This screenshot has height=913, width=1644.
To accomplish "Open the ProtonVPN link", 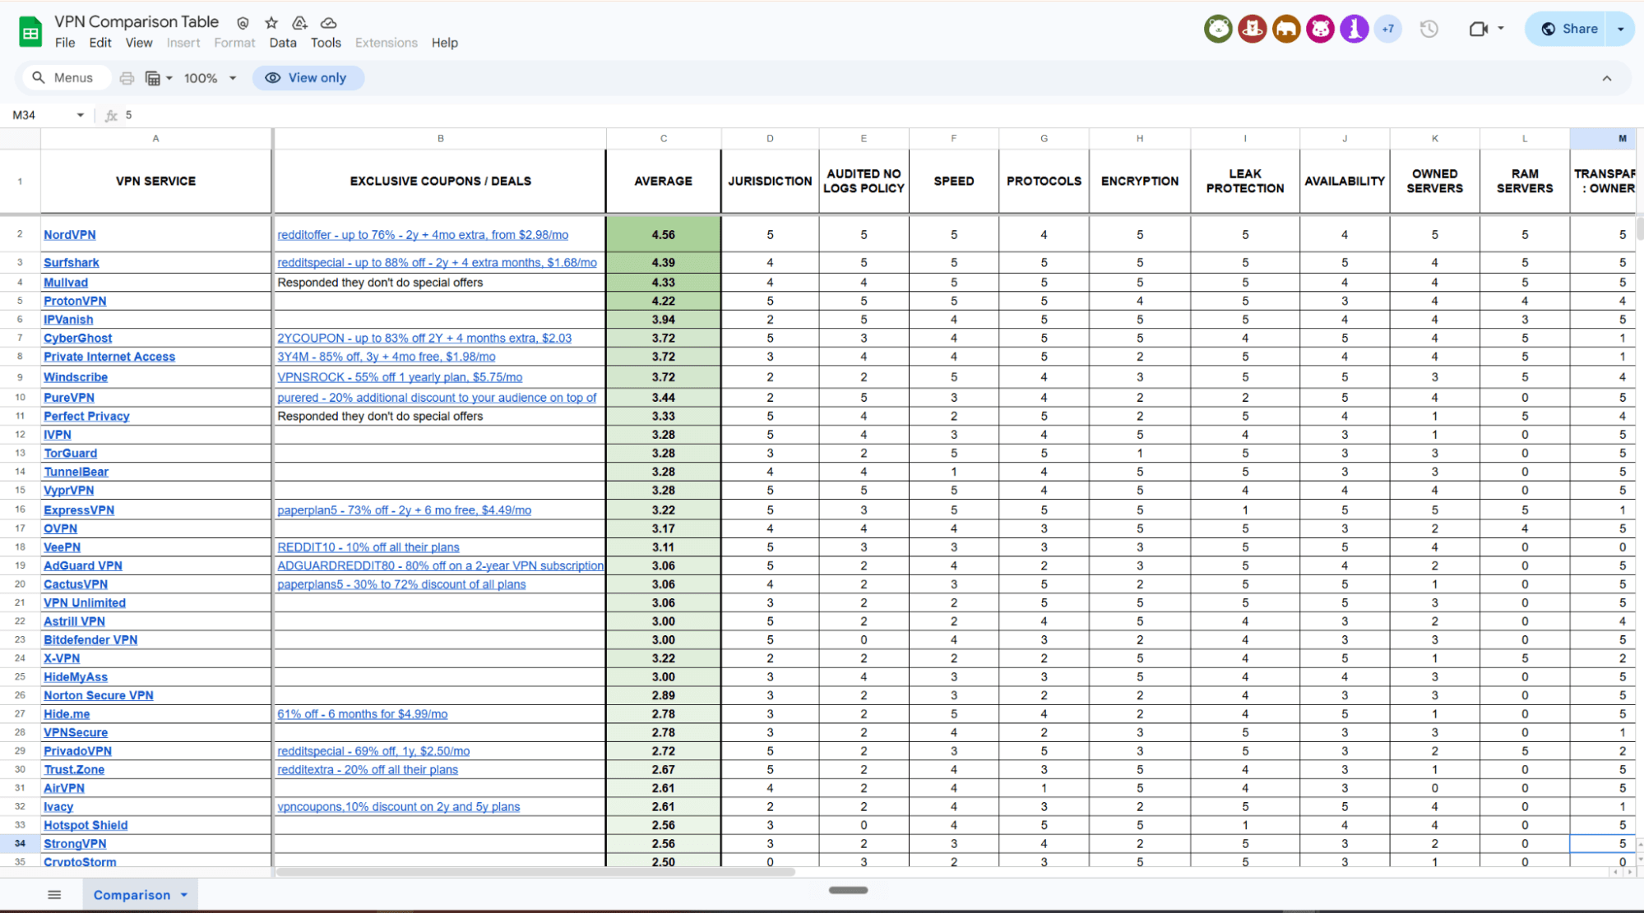I will pos(75,302).
